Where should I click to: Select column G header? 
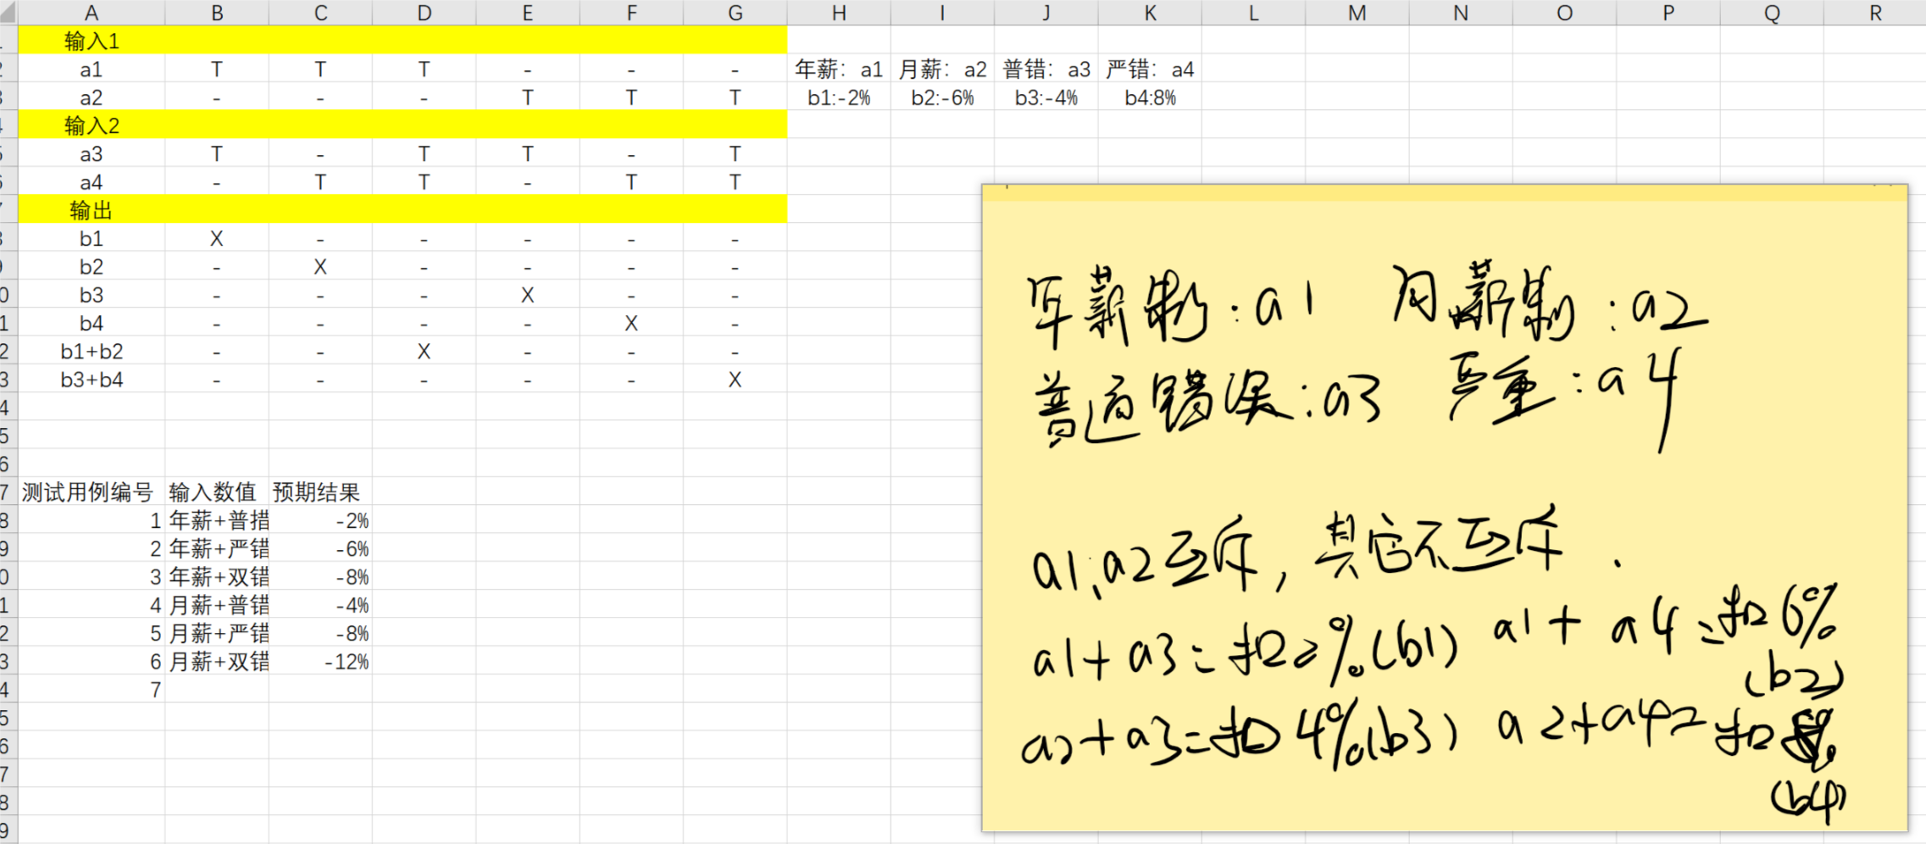(x=735, y=13)
